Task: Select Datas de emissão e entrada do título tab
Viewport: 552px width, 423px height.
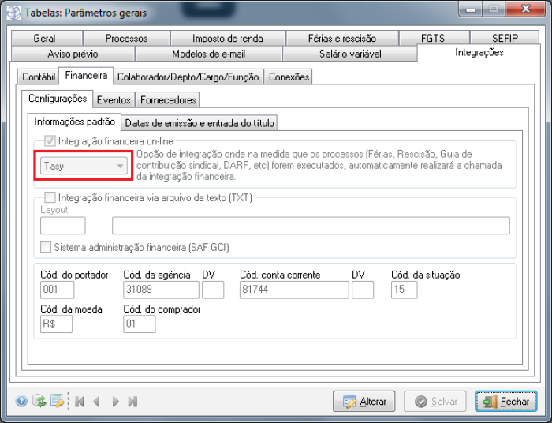Action: (199, 123)
